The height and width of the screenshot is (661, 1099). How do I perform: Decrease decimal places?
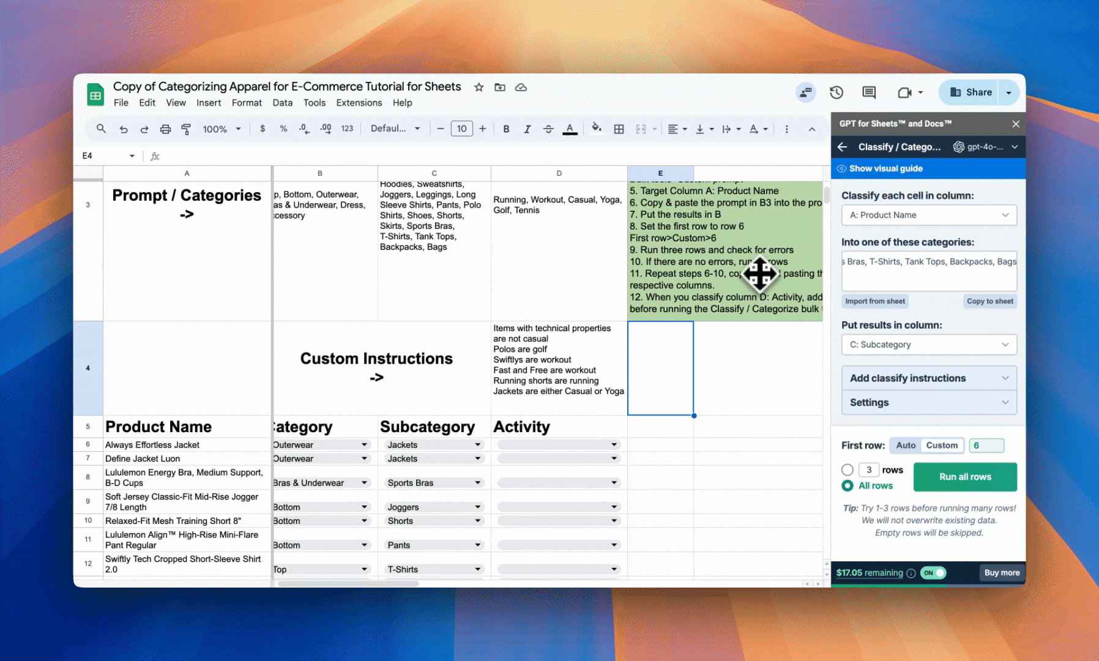304,129
